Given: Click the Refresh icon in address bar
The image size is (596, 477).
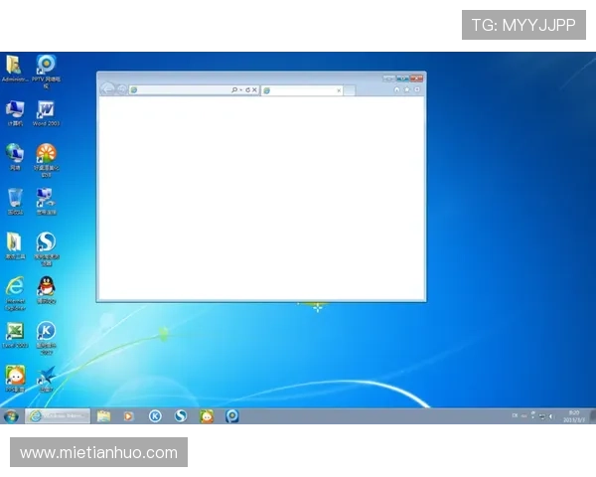Looking at the screenshot, I should coord(247,89).
